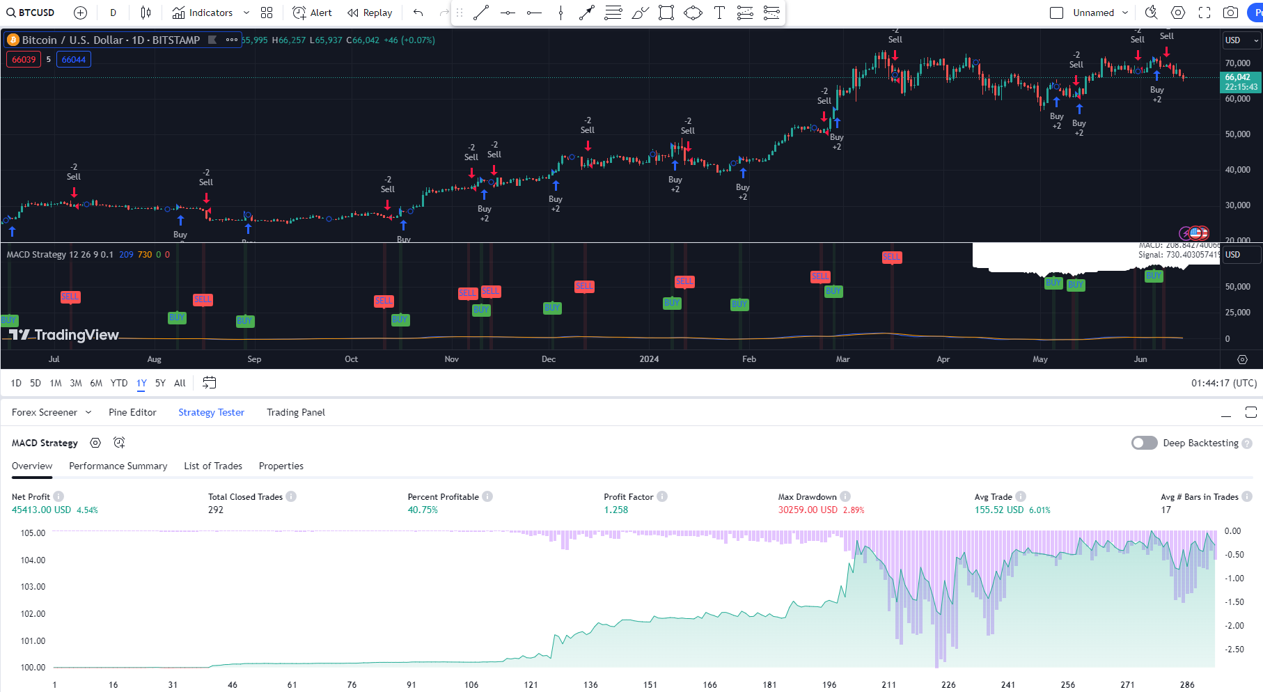This screenshot has width=1263, height=692.
Task: Toggle fullscreen mode for the chart
Action: pos(1205,12)
